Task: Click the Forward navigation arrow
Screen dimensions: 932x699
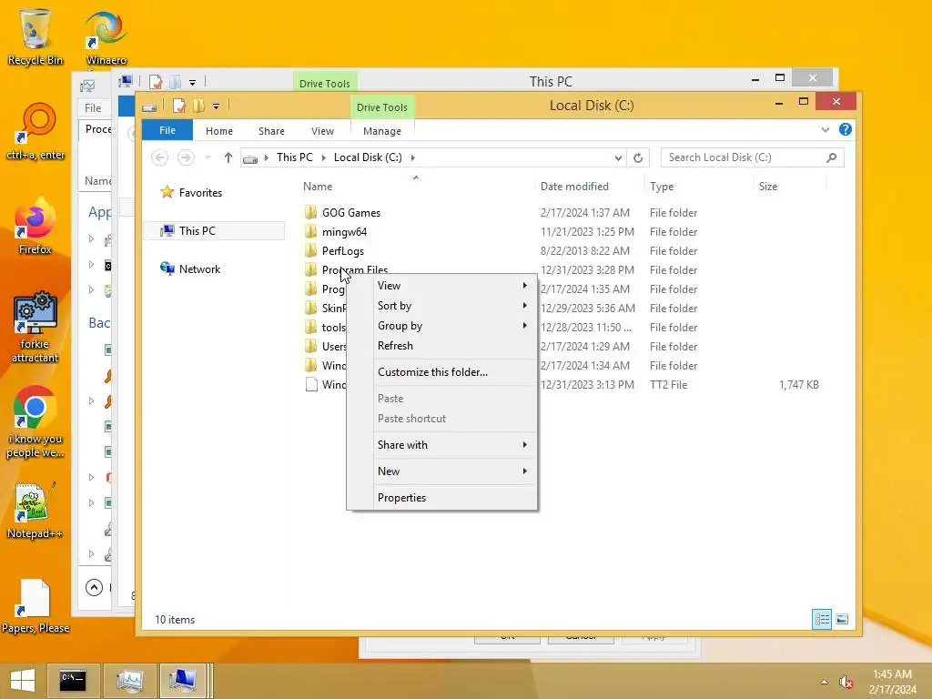Action: click(186, 157)
